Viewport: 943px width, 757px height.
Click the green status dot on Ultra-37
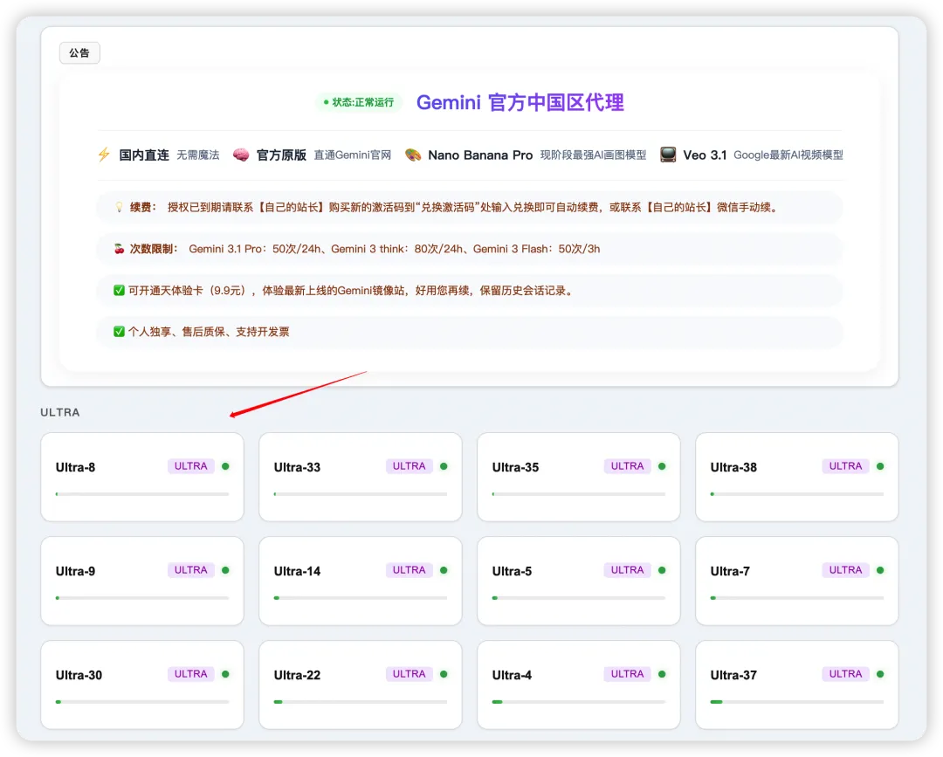880,674
